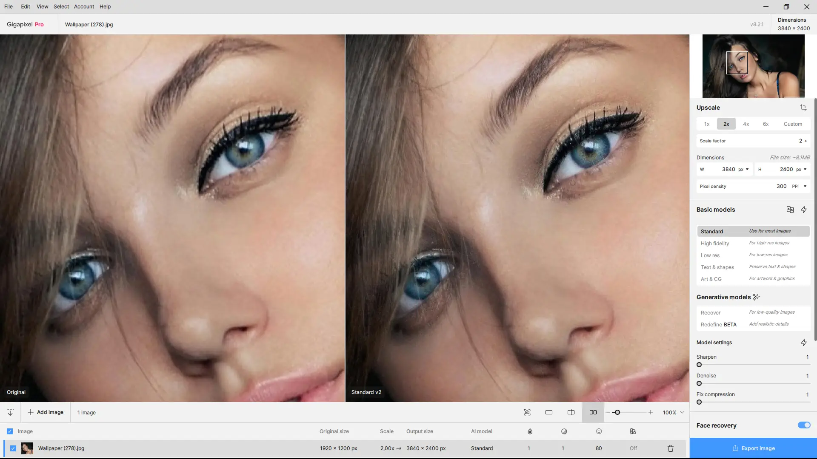Switch to single image view

point(549,412)
